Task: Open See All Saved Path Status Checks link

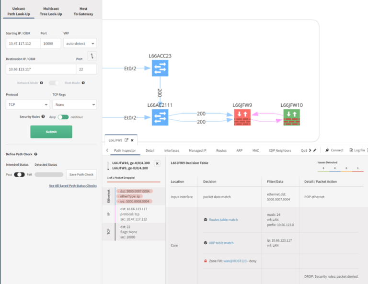Action: click(x=73, y=186)
